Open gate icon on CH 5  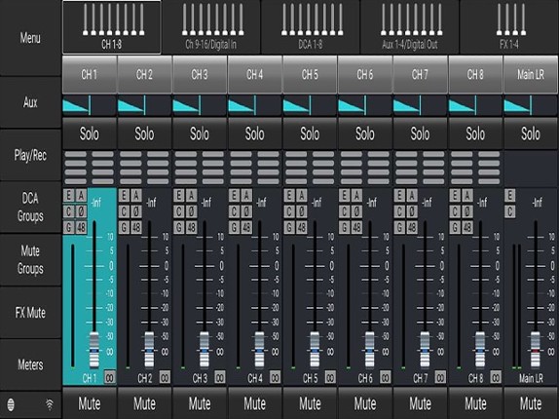click(x=289, y=227)
